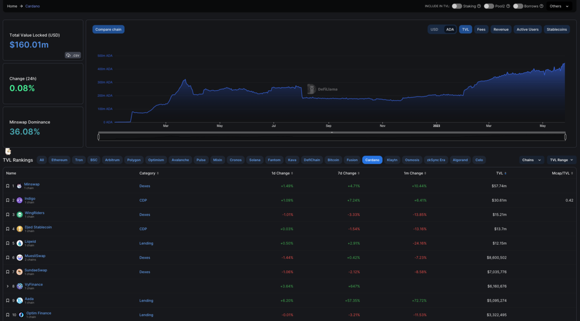Open the Chains dropdown
580x321 pixels.
pos(532,160)
